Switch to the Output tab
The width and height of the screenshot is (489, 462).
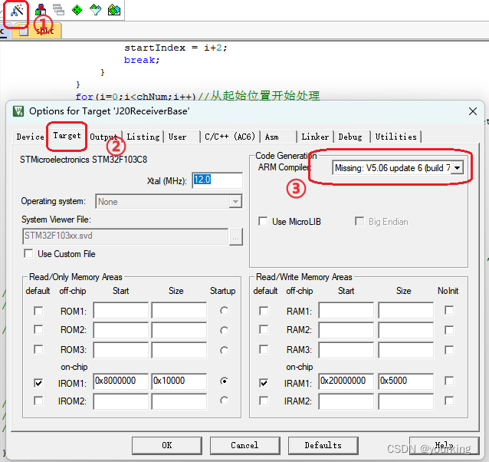click(x=103, y=137)
